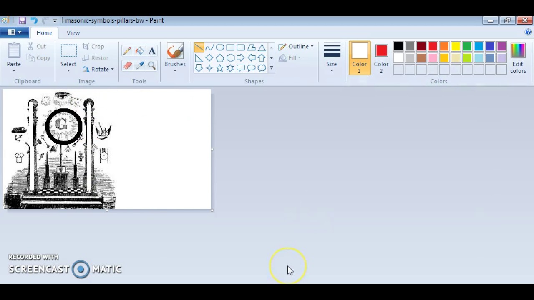Choose the Hexagon shape
This screenshot has width=534, height=300.
coord(230,58)
